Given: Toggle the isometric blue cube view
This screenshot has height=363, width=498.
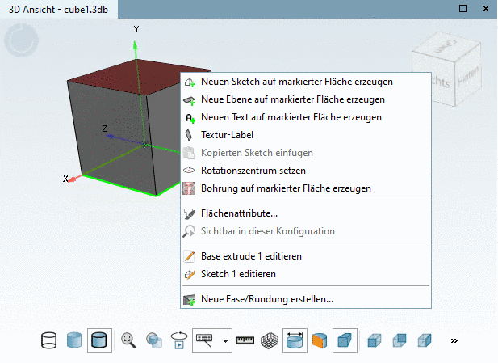Looking at the screenshot, I should (x=345, y=340).
